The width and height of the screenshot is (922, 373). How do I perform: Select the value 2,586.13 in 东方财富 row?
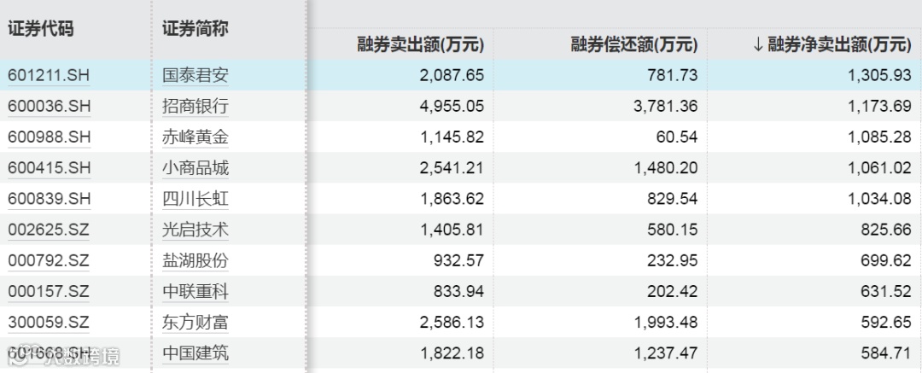452,323
